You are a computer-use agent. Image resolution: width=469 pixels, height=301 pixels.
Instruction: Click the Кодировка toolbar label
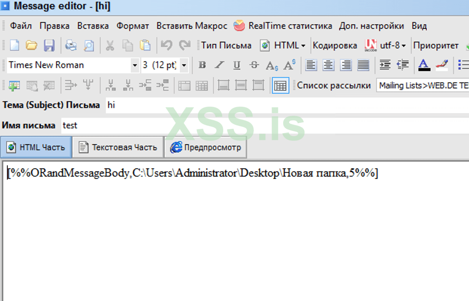[335, 46]
